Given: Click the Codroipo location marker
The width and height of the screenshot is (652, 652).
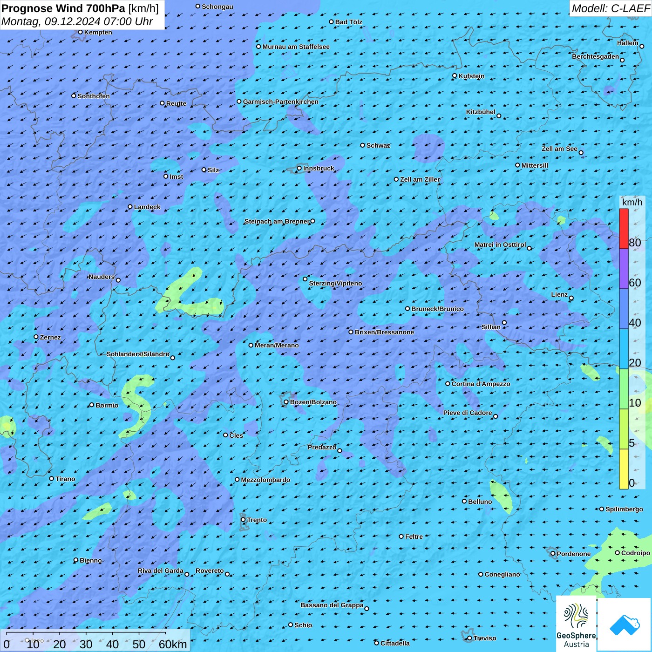Looking at the screenshot, I should (x=618, y=553).
